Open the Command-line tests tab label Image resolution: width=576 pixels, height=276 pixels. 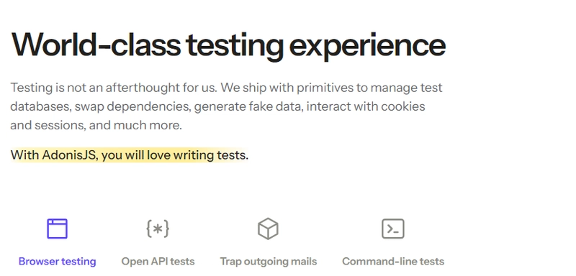click(393, 262)
